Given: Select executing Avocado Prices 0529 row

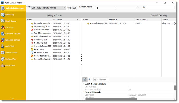Looking at the screenshot, I should click(129, 23).
